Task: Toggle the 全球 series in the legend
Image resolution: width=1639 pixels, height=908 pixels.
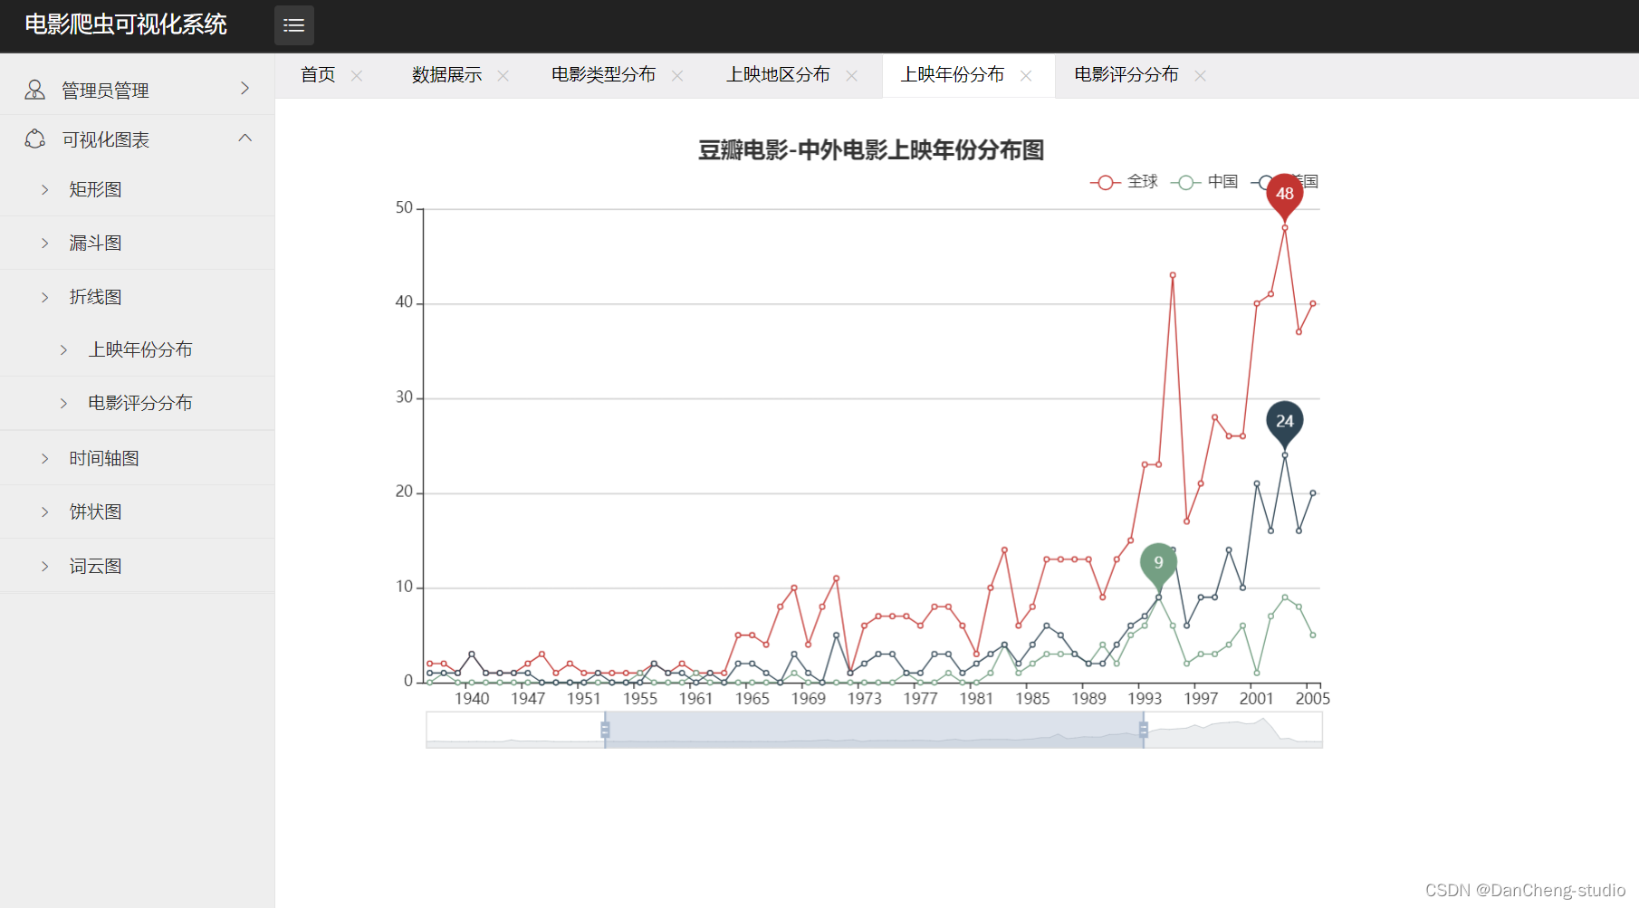Action: (x=1124, y=182)
